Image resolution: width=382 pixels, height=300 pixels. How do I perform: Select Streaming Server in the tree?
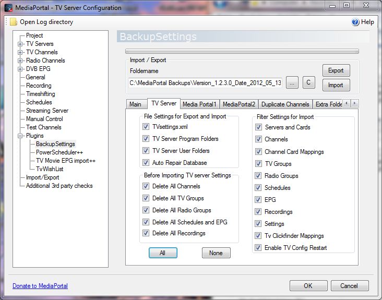click(47, 111)
